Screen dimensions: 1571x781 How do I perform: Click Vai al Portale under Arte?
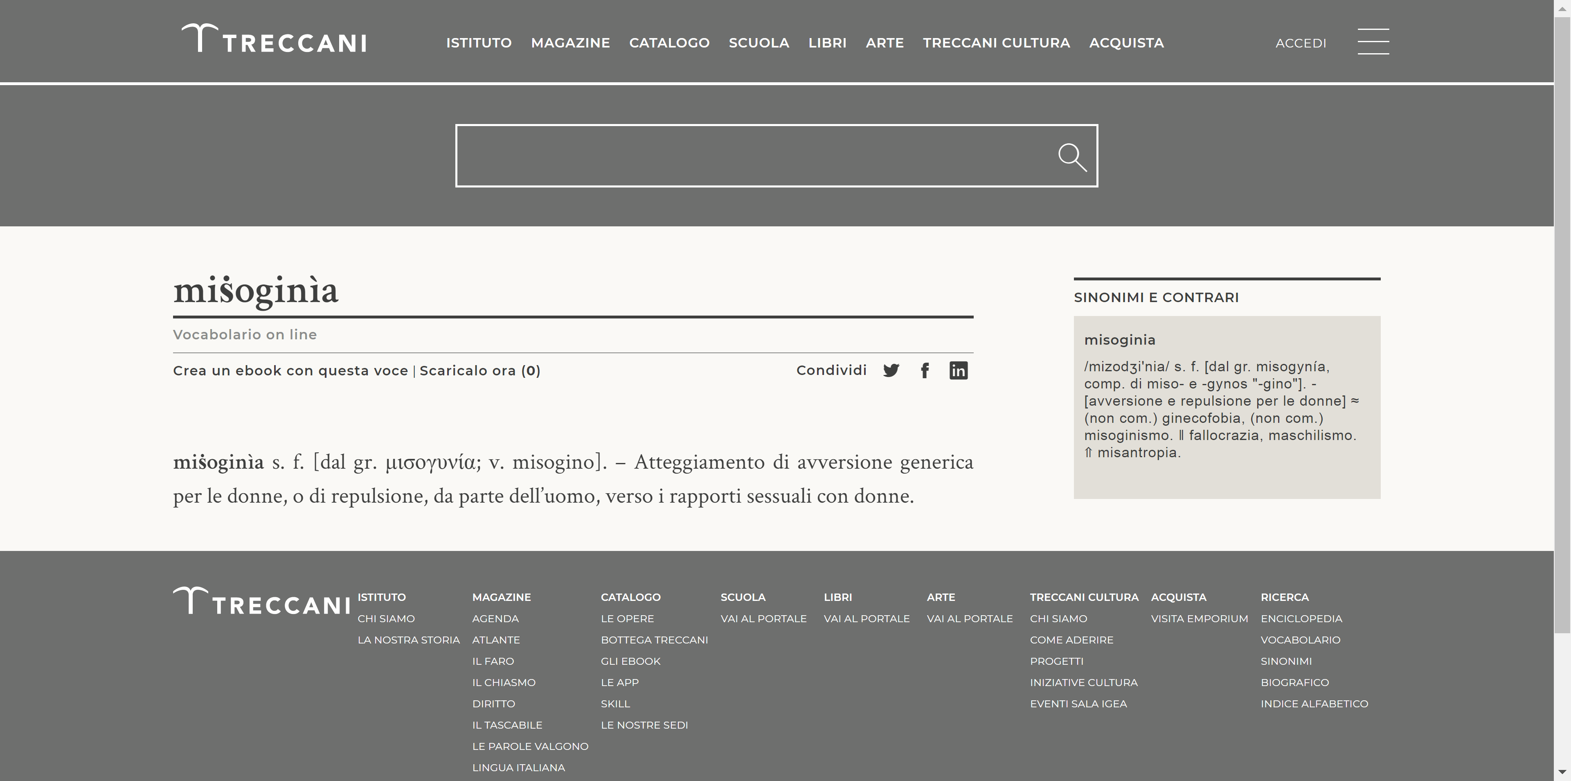pyautogui.click(x=970, y=618)
